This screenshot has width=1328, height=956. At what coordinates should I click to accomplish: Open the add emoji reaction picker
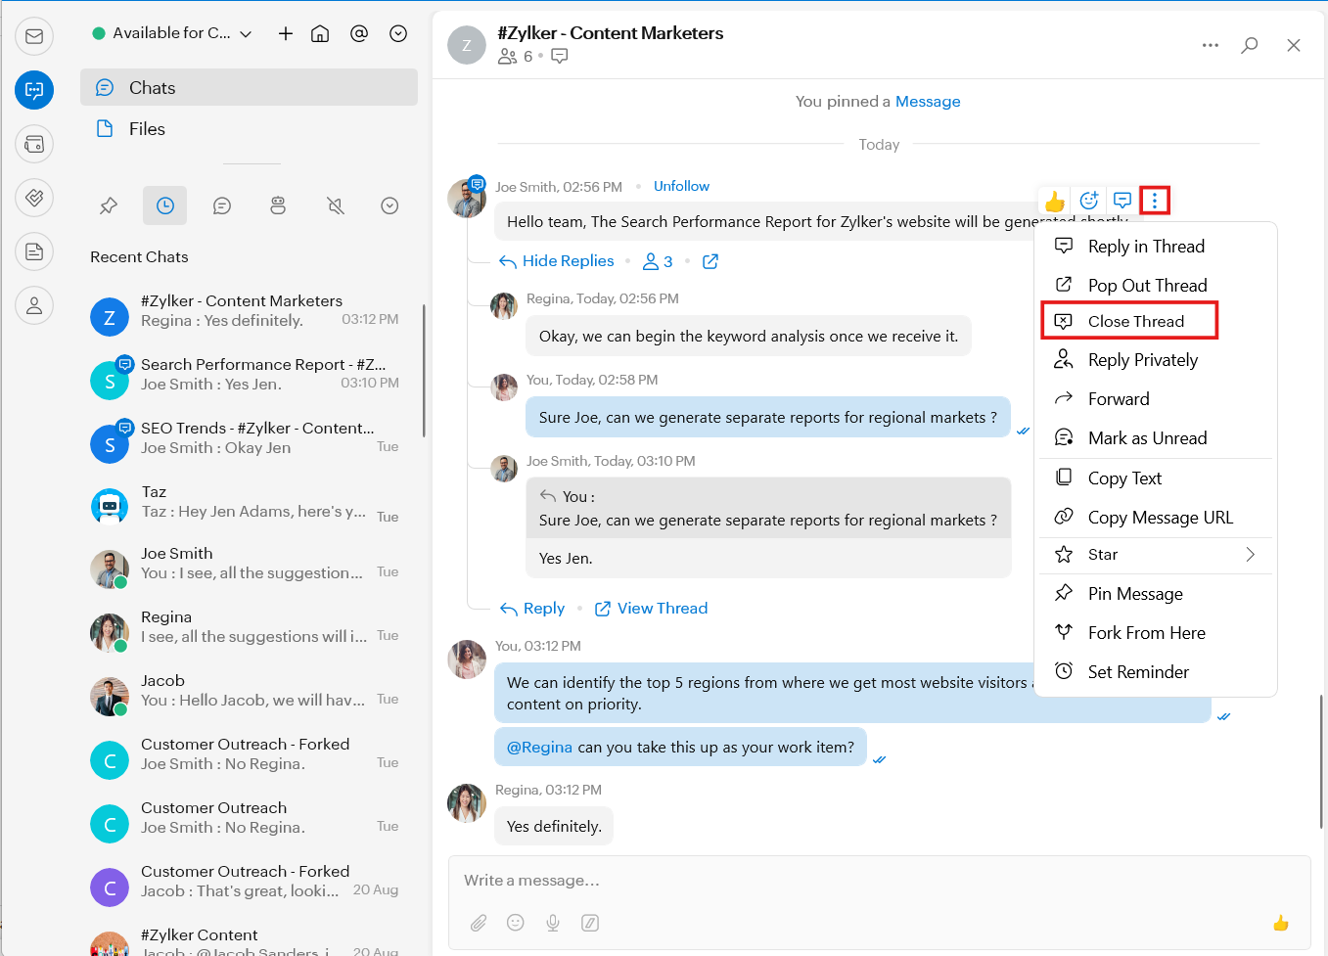[1088, 201]
